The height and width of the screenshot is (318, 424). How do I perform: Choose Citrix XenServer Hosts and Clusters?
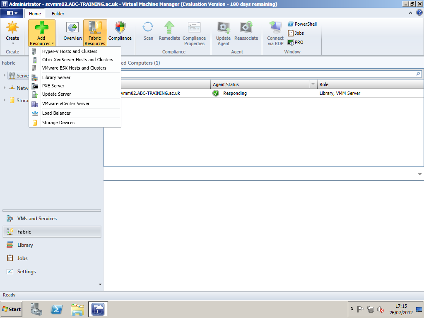[x=75, y=60]
